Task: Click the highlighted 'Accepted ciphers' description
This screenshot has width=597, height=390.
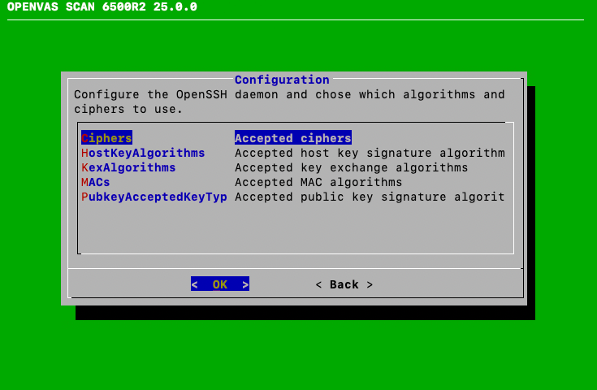Action: pyautogui.click(x=292, y=138)
